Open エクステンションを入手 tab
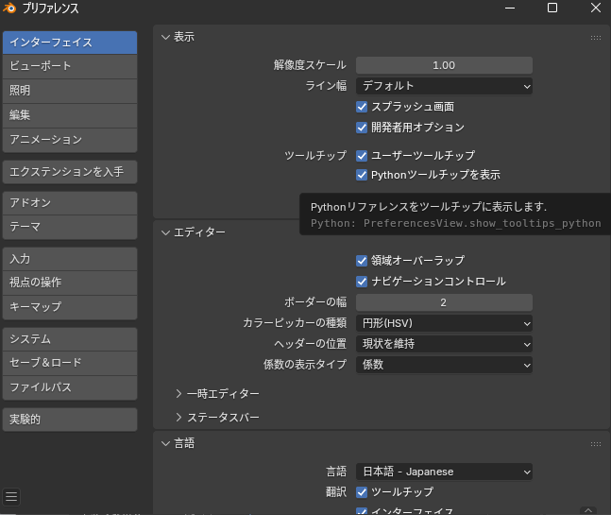This screenshot has width=611, height=515. 70,172
